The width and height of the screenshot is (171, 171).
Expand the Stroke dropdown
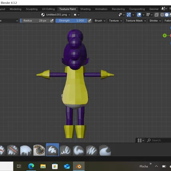(x=155, y=21)
